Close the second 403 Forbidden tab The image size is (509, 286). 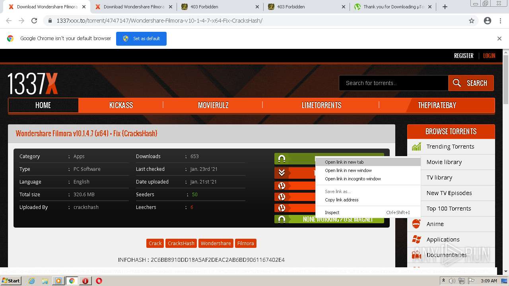[344, 7]
